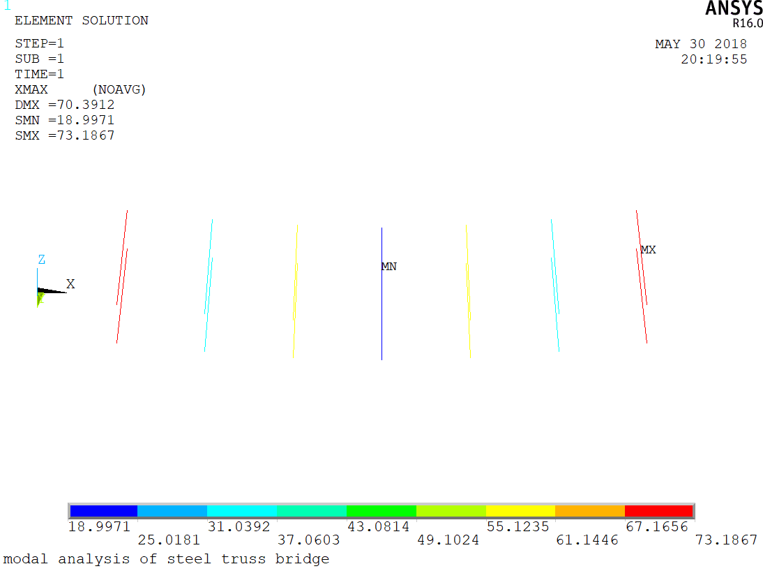Click the XMAX label text
This screenshot has height=571, width=763.
(x=31, y=89)
